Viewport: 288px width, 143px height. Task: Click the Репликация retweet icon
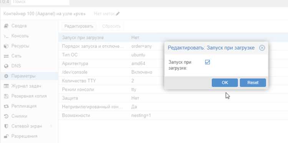6,106
